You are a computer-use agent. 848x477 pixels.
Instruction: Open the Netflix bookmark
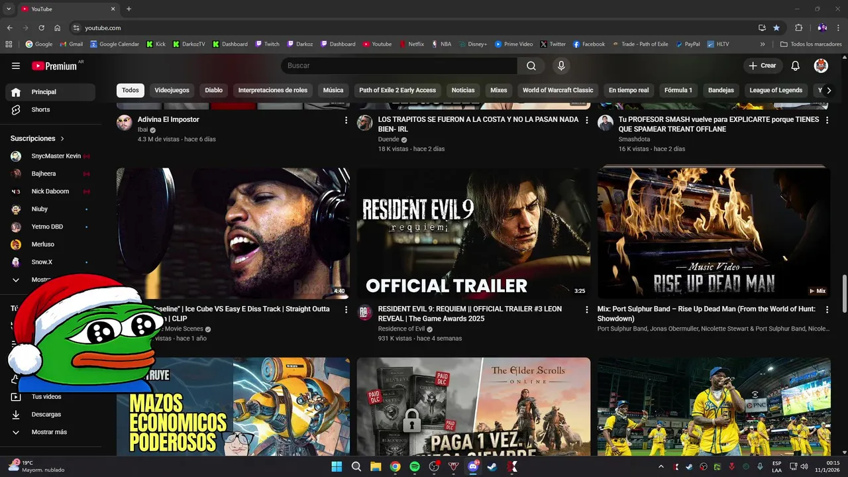click(x=411, y=44)
